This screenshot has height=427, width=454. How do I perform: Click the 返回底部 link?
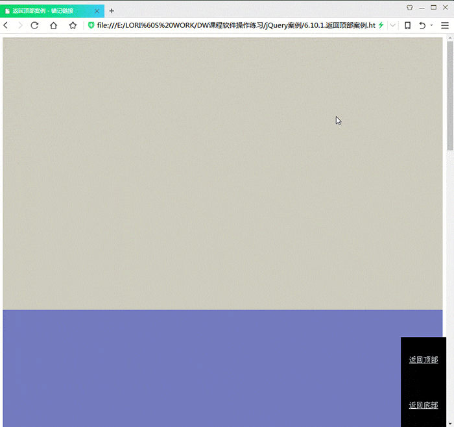click(x=423, y=405)
